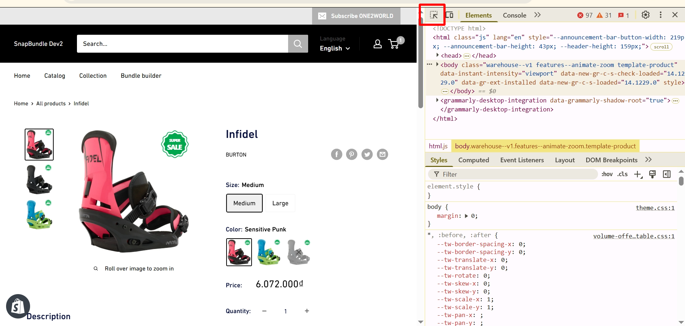Open the 1 issue flag indicator
Image resolution: width=685 pixels, height=326 pixels.
click(x=623, y=15)
